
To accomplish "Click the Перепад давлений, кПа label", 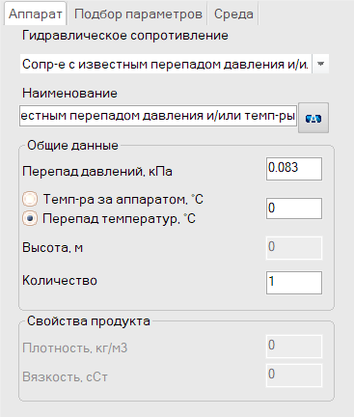I will [97, 171].
